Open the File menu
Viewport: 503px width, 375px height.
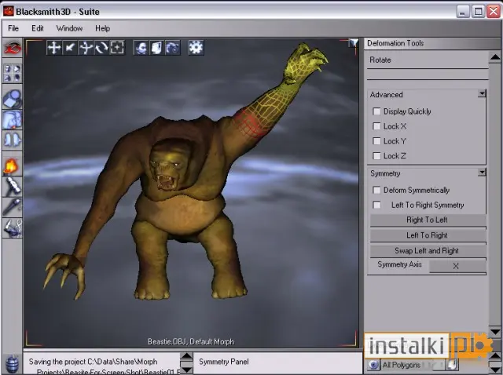(13, 28)
